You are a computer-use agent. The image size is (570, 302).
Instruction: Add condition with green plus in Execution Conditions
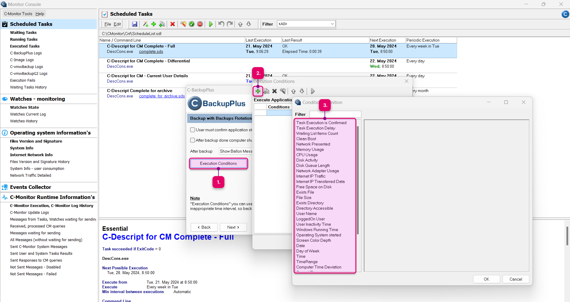[x=258, y=91]
